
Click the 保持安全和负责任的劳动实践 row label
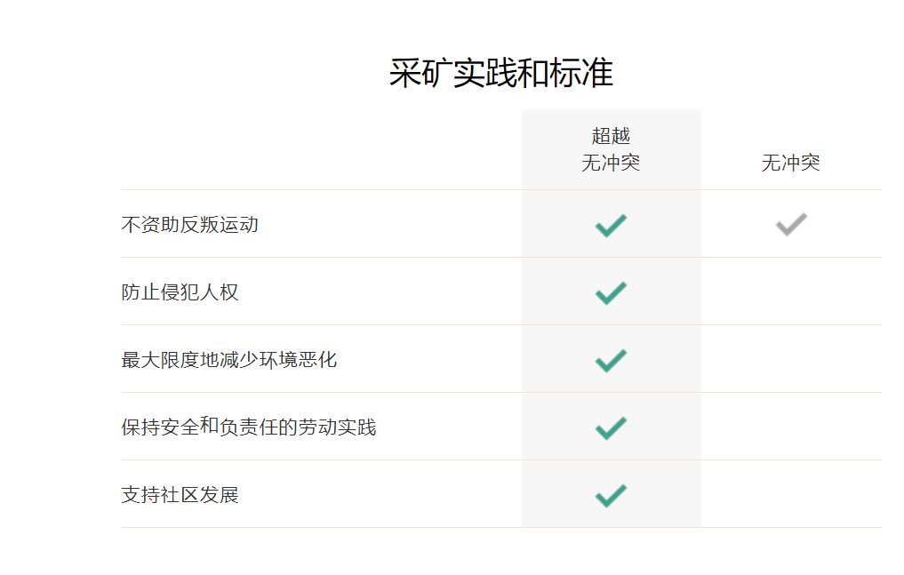(249, 427)
